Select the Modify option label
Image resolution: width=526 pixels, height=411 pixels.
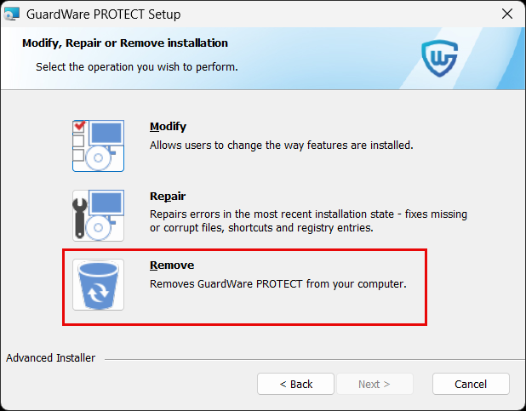[x=168, y=127]
